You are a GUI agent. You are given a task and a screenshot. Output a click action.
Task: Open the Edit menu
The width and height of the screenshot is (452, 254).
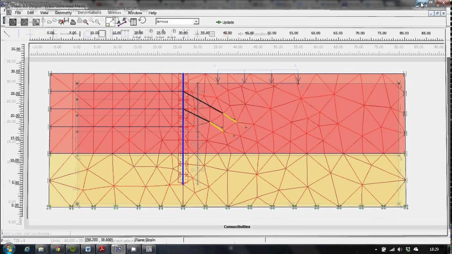pyautogui.click(x=30, y=13)
